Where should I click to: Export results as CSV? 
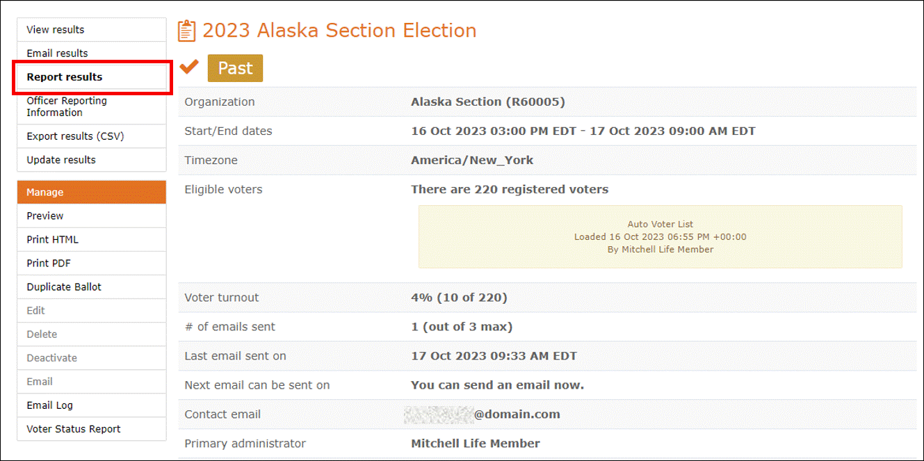(92, 136)
